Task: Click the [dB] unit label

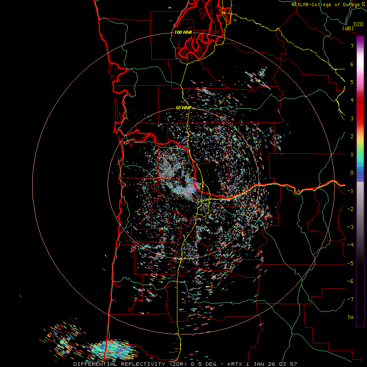Action: pos(348,28)
